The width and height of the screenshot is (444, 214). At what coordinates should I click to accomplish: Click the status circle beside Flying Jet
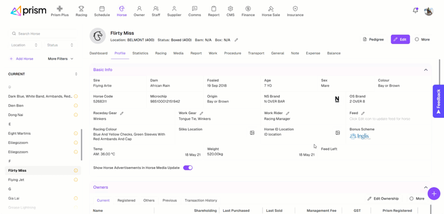coord(76,180)
